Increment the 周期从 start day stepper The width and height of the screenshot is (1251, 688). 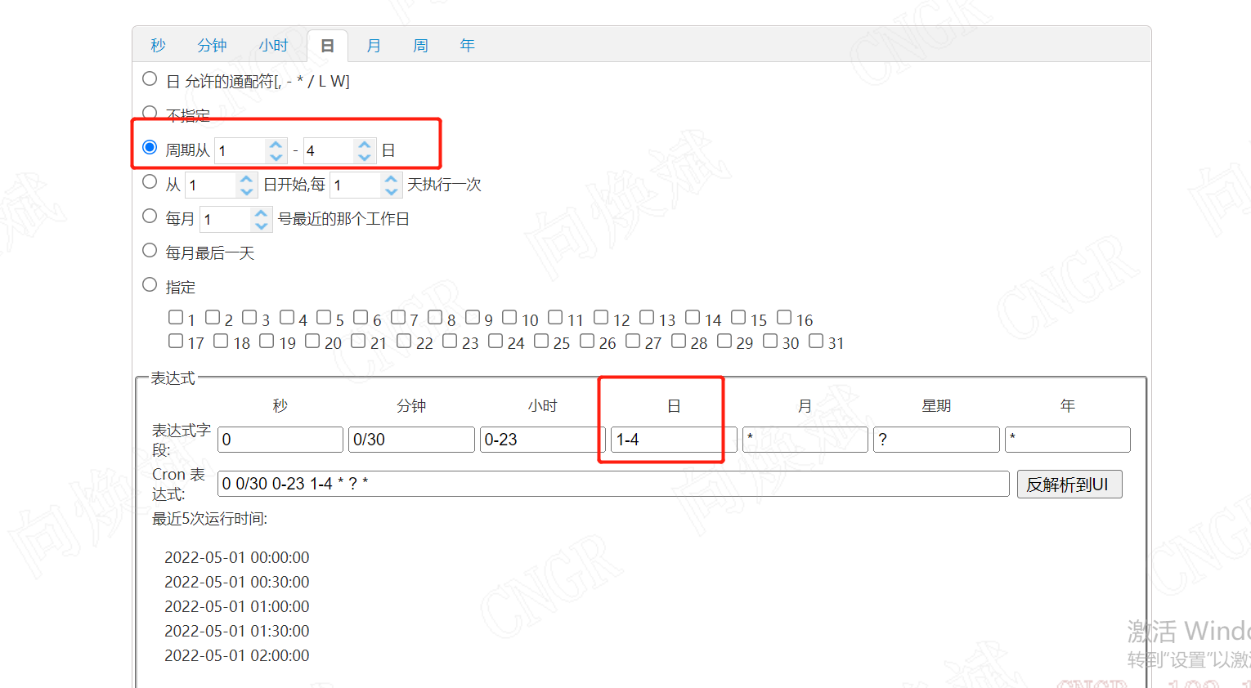(x=276, y=145)
